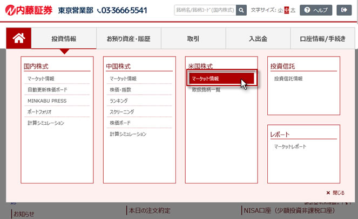Click the home icon in navigation bar

tap(19, 38)
